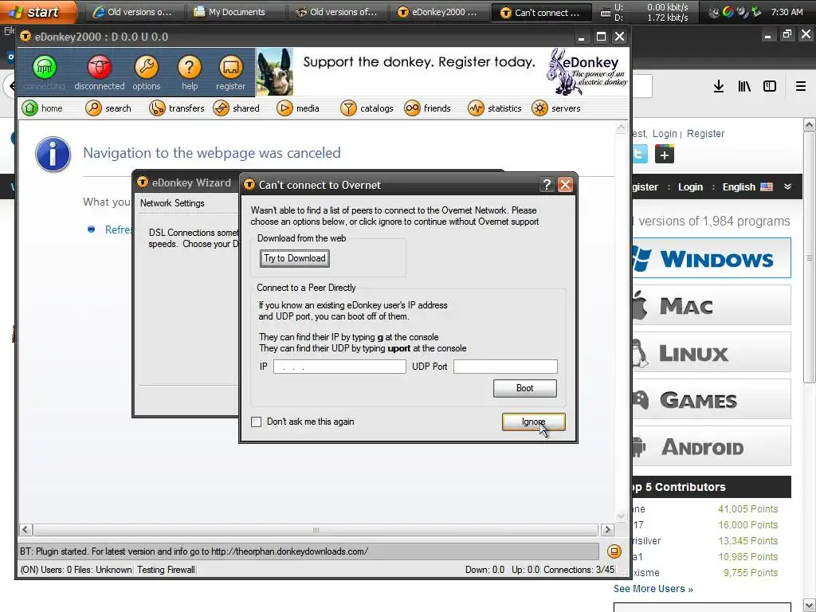Image resolution: width=816 pixels, height=612 pixels.
Task: Click the browser page vertical scrollbar up arrow
Action: 810,125
